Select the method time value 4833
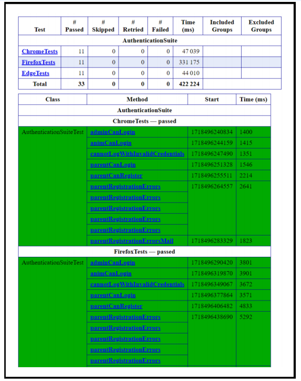This screenshot has width=301, height=381. click(246, 306)
